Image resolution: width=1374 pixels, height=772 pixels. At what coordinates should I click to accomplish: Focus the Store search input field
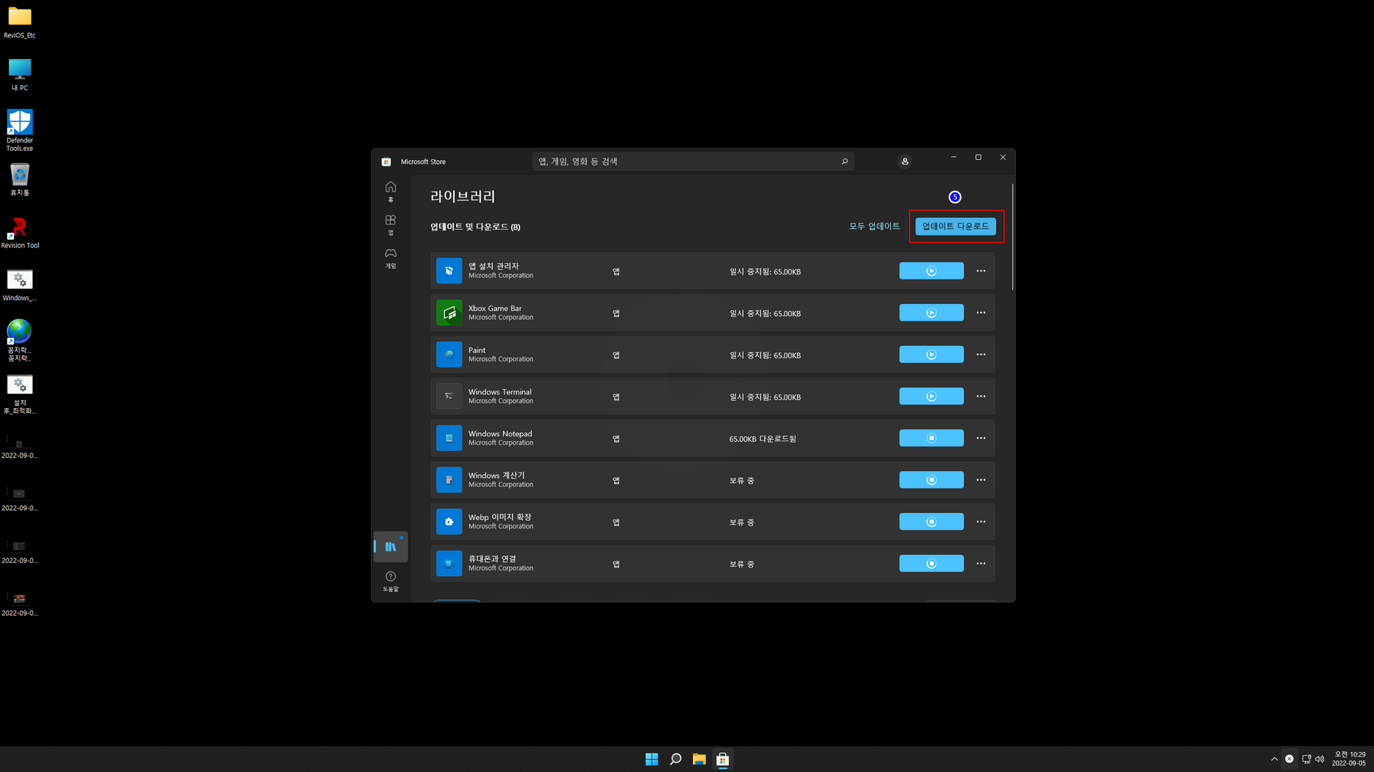[693, 162]
